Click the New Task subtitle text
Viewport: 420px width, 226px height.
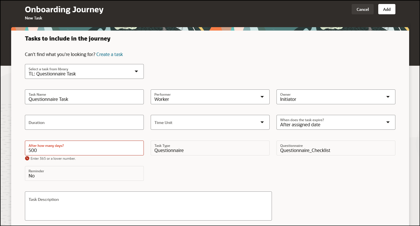(x=33, y=18)
